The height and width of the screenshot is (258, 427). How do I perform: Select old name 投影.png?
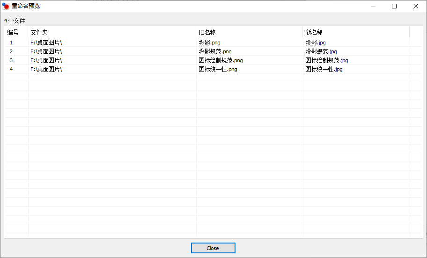(x=209, y=43)
